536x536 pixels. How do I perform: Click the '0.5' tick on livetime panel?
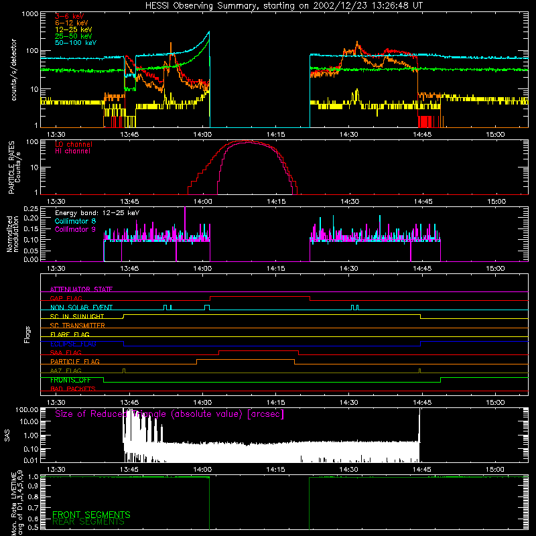click(33, 527)
